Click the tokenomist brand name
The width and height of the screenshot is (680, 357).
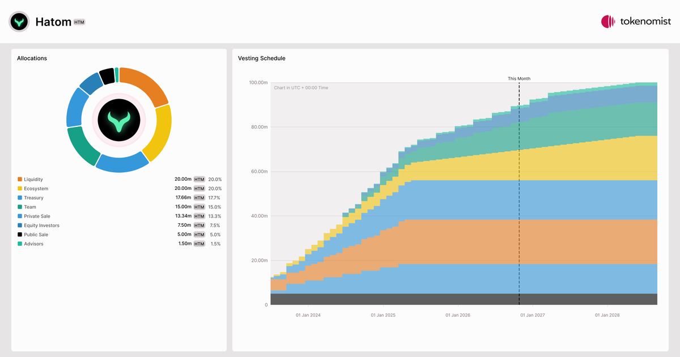click(645, 22)
